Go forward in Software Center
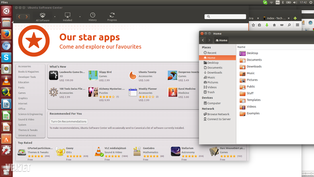314x177 pixels. coord(26,17)
